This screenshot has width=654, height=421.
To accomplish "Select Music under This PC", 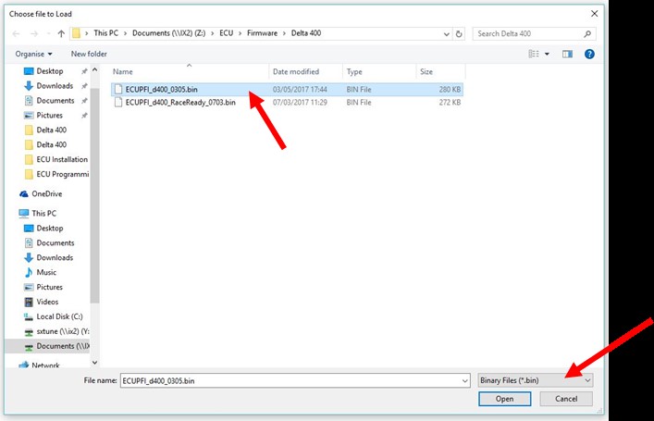I will click(x=46, y=272).
